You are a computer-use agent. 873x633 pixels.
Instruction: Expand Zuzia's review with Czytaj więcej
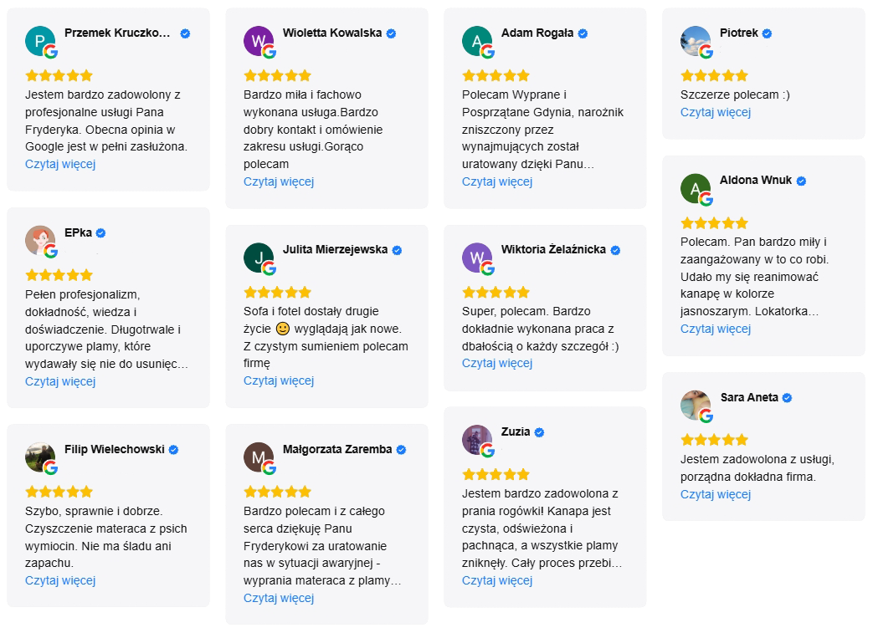coord(497,580)
